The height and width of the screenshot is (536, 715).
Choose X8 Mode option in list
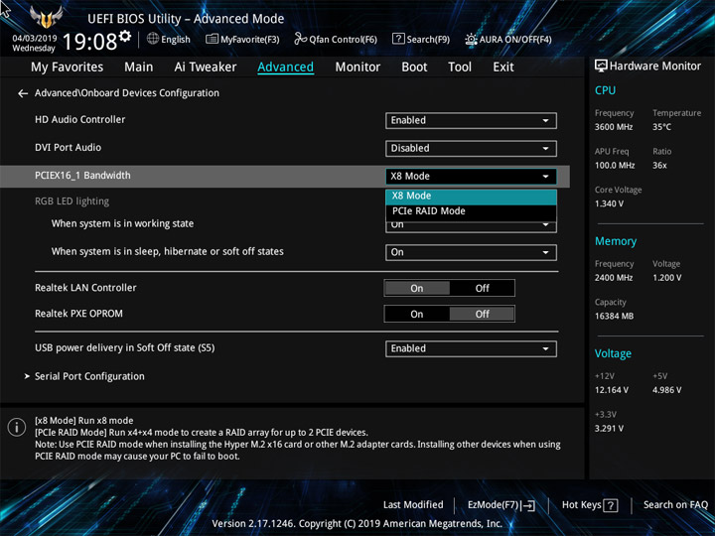point(471,196)
